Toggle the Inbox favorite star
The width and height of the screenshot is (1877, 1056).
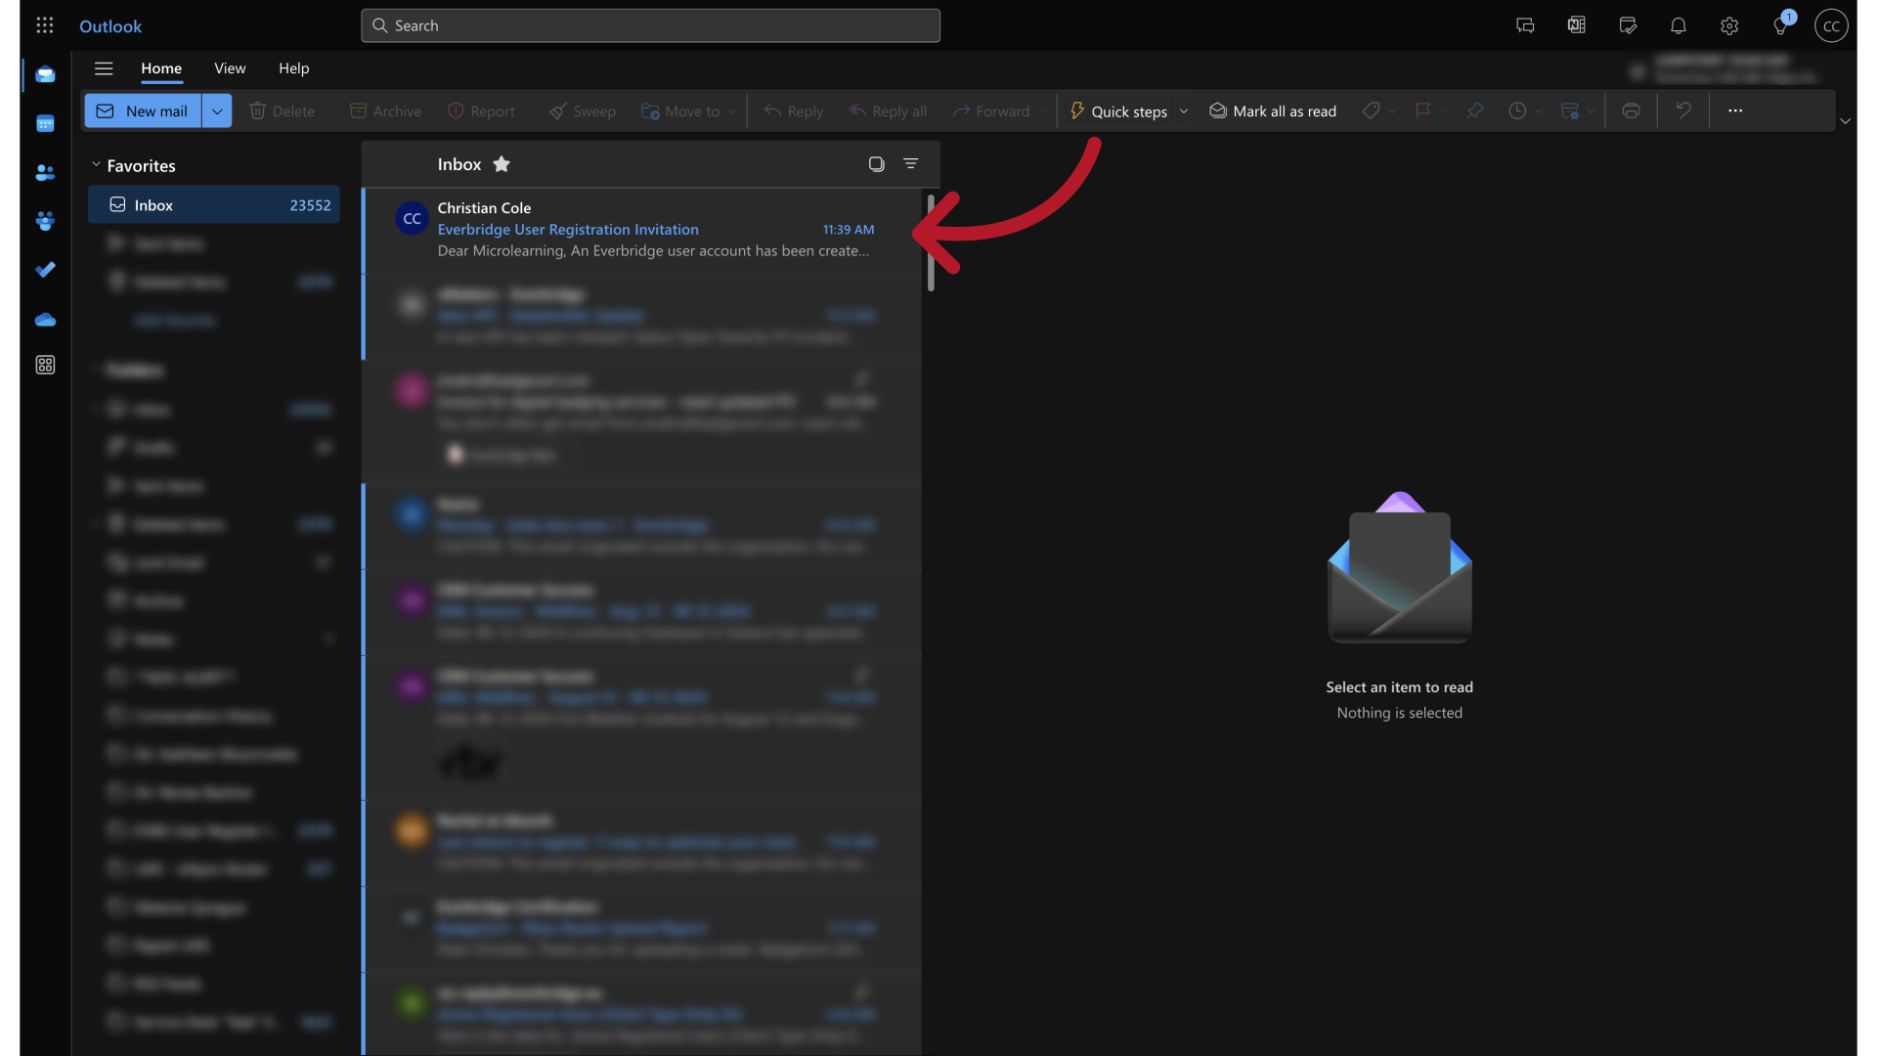coord(502,164)
